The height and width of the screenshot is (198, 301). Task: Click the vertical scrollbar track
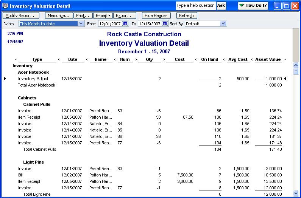[296, 132]
